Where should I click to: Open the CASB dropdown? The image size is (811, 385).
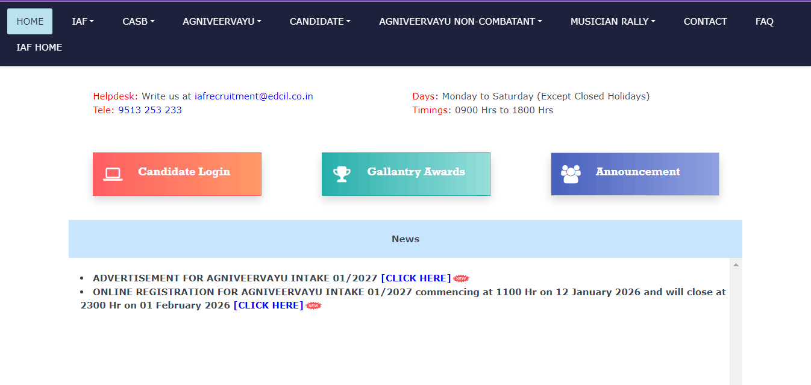[138, 21]
